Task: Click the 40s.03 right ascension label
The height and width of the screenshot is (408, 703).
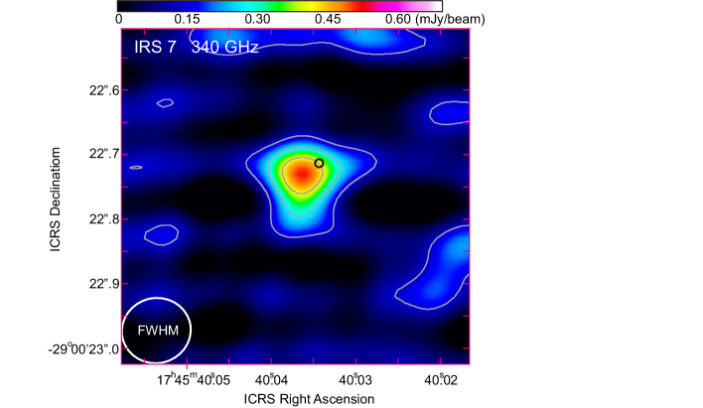Action: [355, 379]
